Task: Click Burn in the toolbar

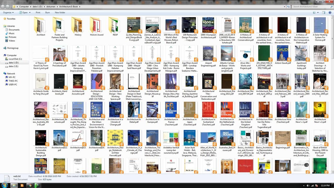Action: pyautogui.click(x=47, y=13)
